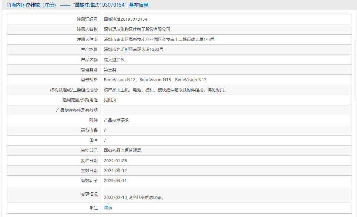Click the 审批部门 row label
This screenshot has height=217, width=357.
89,150
